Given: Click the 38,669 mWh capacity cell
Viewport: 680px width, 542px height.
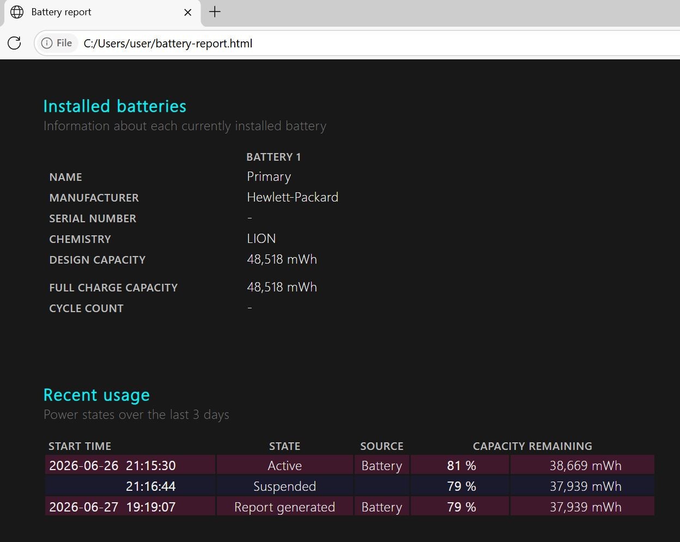Looking at the screenshot, I should (582, 465).
